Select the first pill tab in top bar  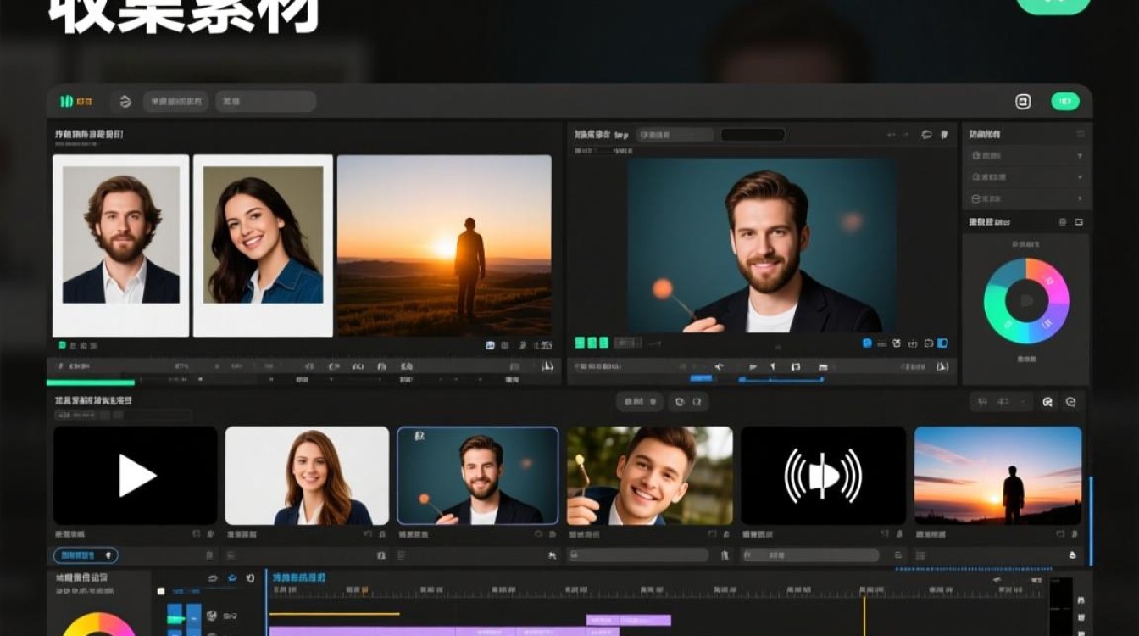175,102
